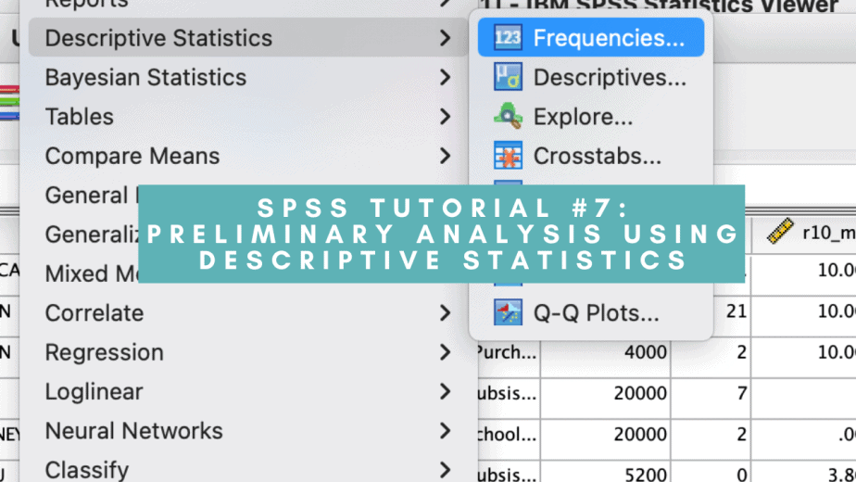This screenshot has width=856, height=482.
Task: Open the Frequencies... dialog
Action: pyautogui.click(x=591, y=38)
